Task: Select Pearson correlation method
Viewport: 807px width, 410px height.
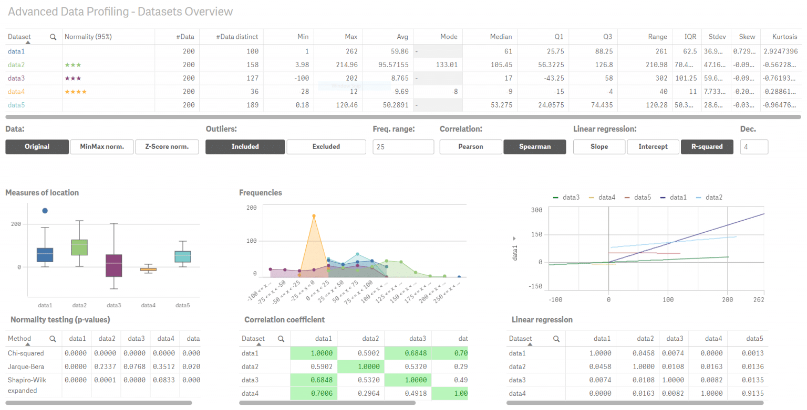Action: pyautogui.click(x=470, y=147)
